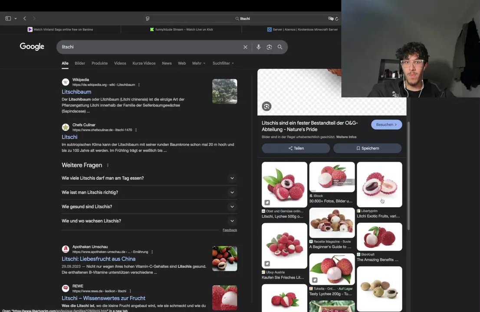Viewport: 480px width, 312px height.
Task: Click the Speichern save button
Action: pyautogui.click(x=367, y=148)
